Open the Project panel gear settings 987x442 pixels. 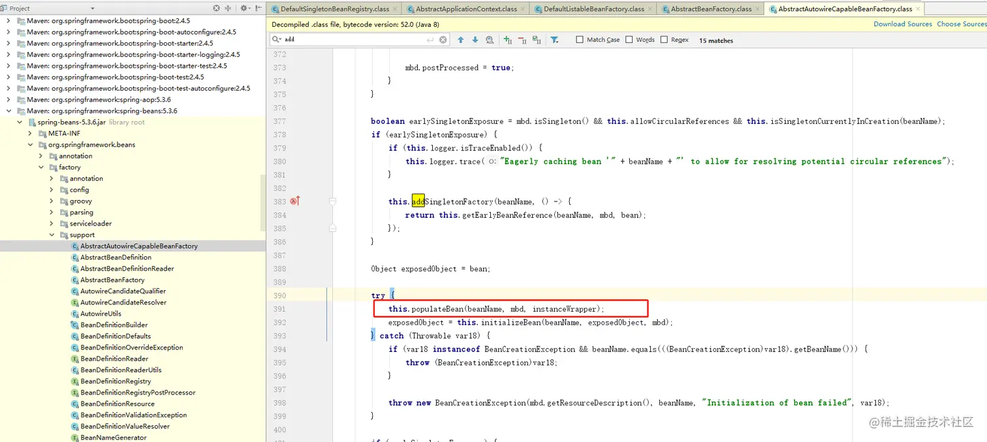pos(245,8)
